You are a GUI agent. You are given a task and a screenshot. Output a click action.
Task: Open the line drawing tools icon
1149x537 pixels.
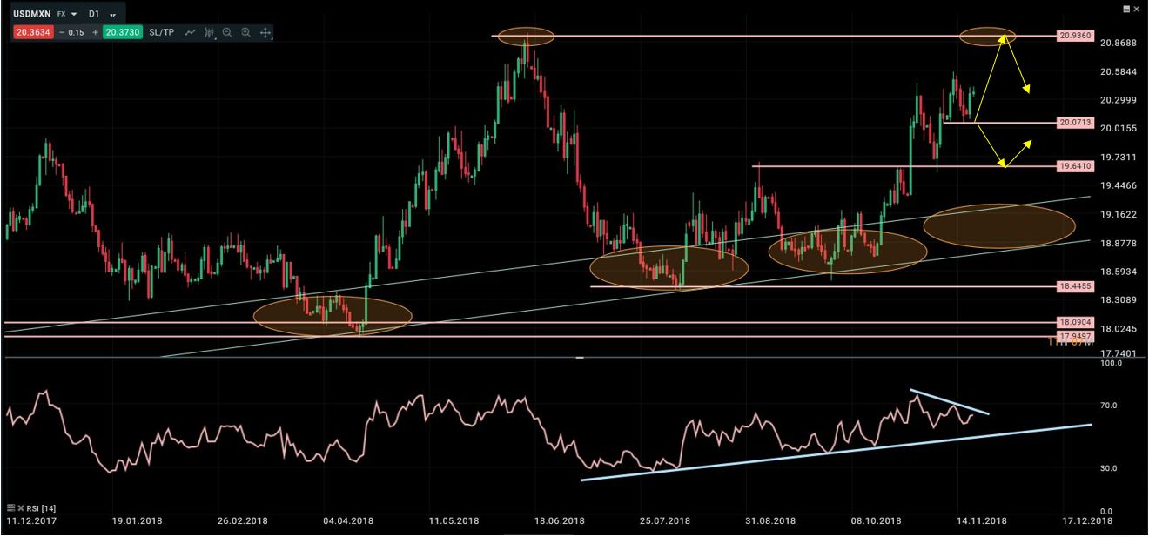coord(190,32)
